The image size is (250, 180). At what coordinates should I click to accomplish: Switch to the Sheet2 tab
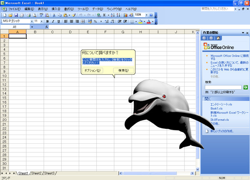[x=36, y=173]
